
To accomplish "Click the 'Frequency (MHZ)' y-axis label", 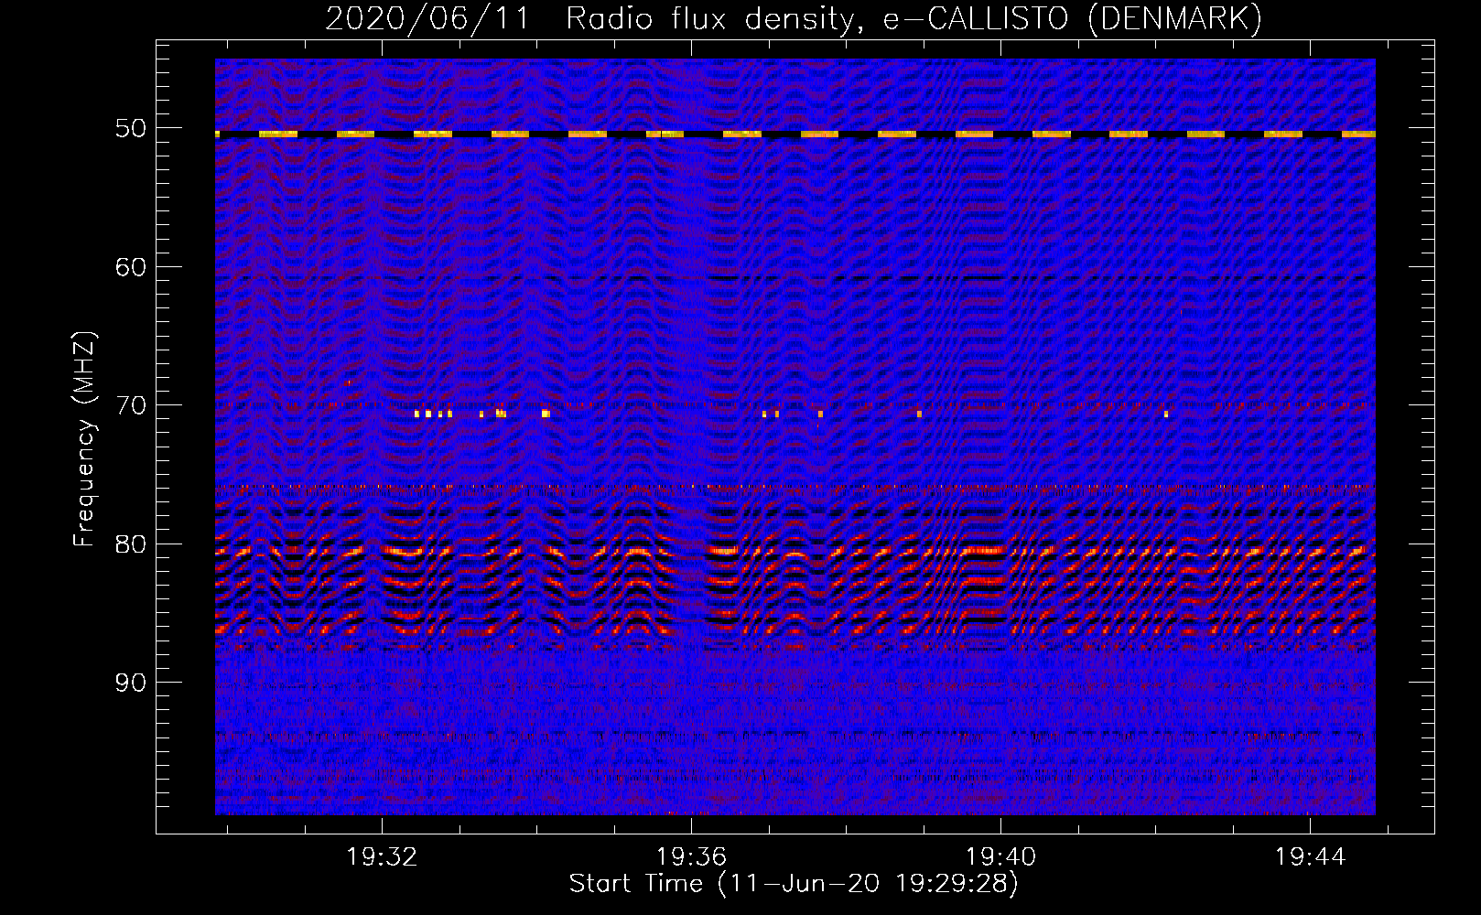I will [x=84, y=440].
